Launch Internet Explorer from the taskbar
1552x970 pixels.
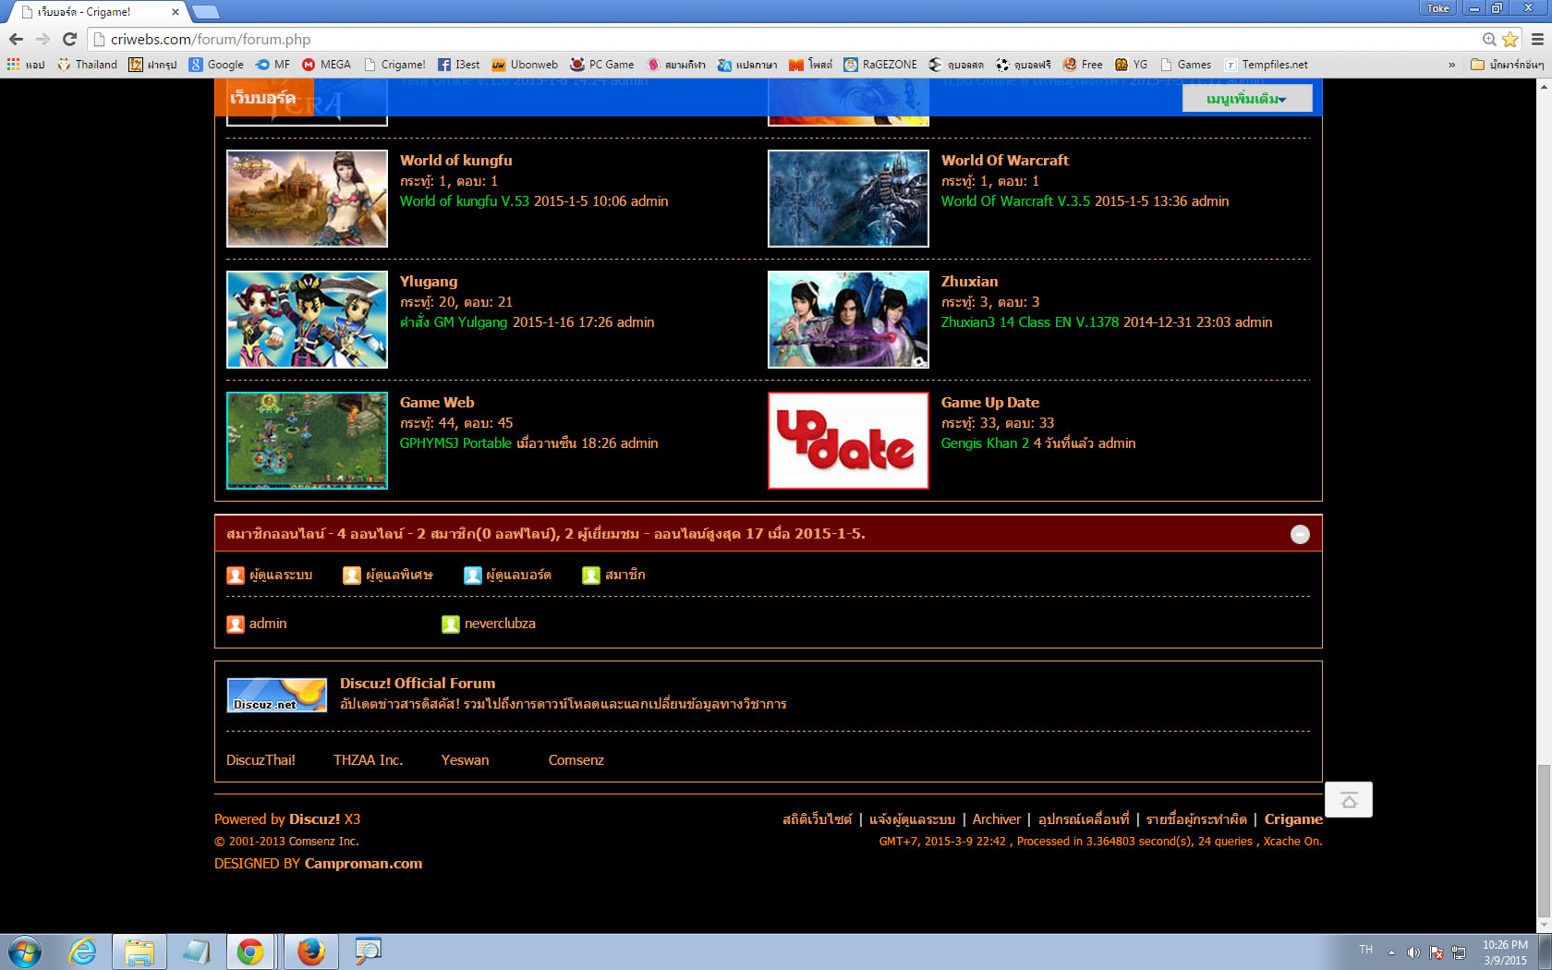coord(83,952)
